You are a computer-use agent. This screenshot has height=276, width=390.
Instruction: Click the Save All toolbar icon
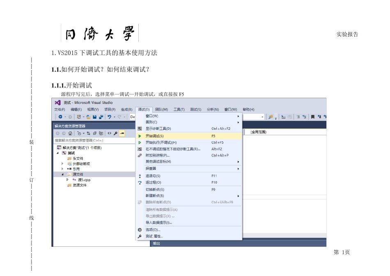(x=101, y=117)
